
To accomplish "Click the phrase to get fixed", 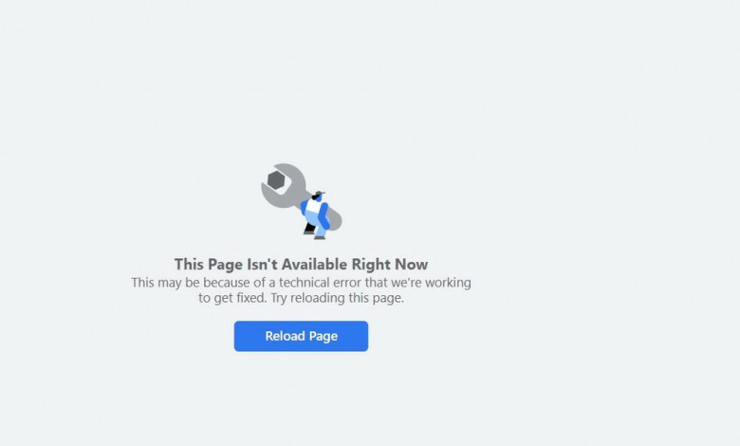I will click(232, 298).
